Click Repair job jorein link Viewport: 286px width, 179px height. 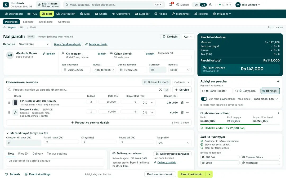[x=96, y=44]
